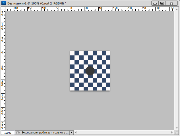This screenshot has width=180, height=136.
Task: Click the status bar icon beside zoom field
Action: click(x=18, y=133)
